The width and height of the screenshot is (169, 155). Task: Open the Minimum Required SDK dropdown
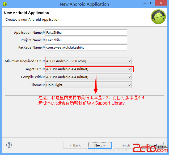click(88, 61)
